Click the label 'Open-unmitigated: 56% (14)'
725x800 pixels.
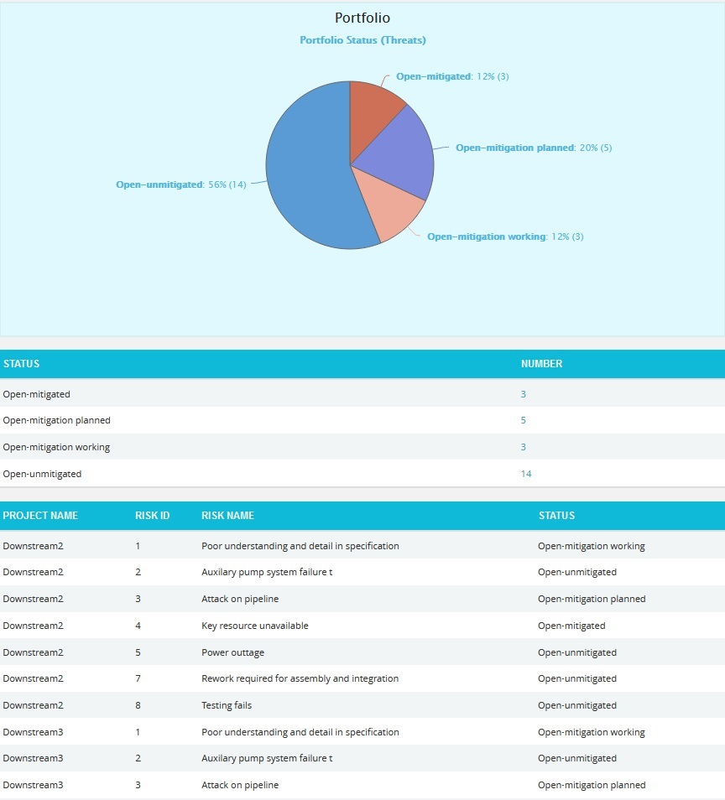180,184
